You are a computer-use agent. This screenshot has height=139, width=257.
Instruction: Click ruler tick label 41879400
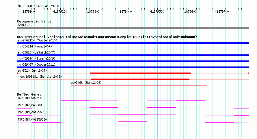point(125,12)
